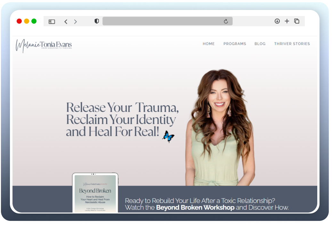Minimize the window with the yellow button
This screenshot has width=332, height=226.
point(27,21)
